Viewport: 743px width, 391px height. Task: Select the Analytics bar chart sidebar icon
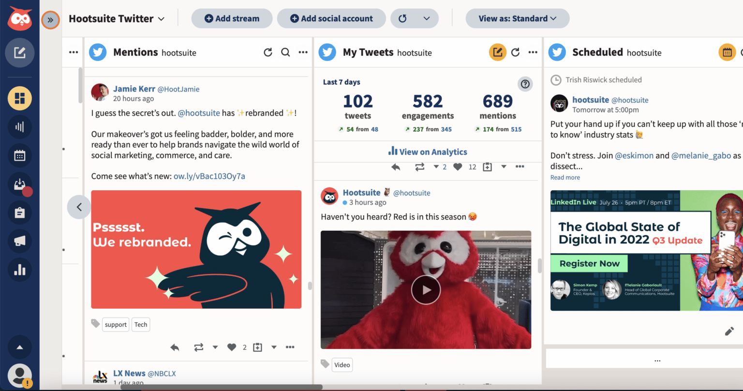(20, 270)
